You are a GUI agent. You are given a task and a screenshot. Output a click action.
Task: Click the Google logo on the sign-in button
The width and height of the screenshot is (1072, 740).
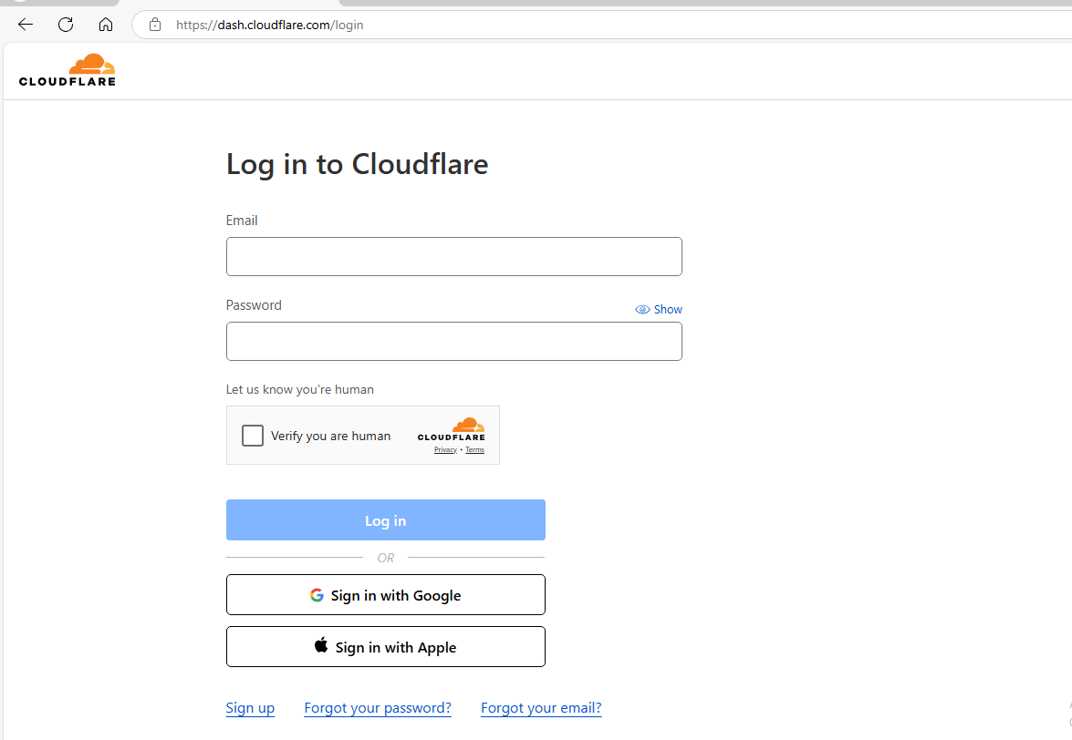317,594
